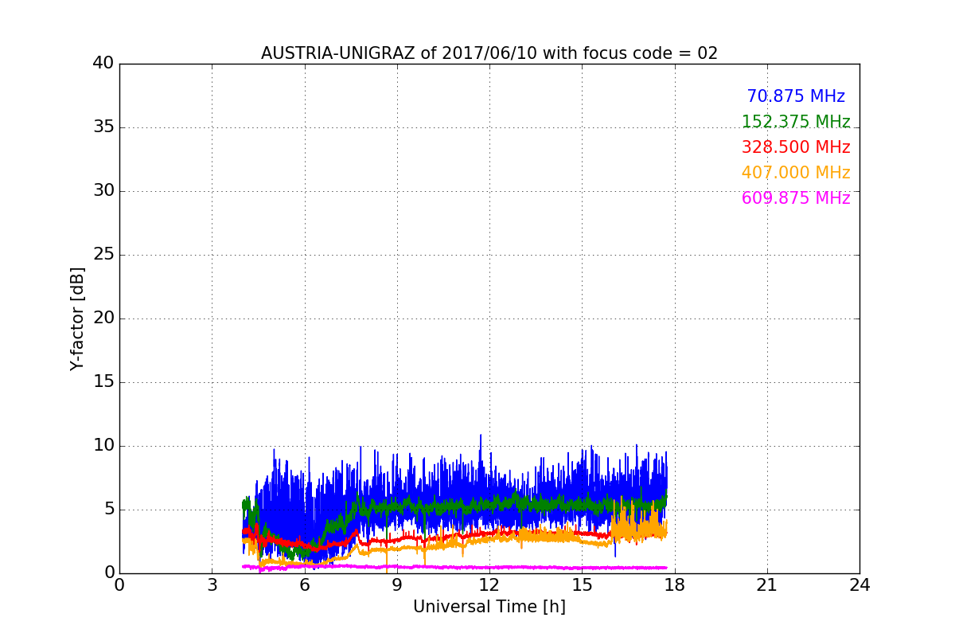955x637 pixels.
Task: Click the 3 tick on the x-axis
Action: tap(212, 586)
